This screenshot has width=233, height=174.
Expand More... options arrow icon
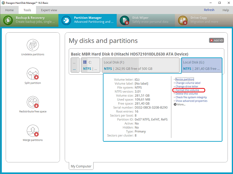tap(175, 104)
